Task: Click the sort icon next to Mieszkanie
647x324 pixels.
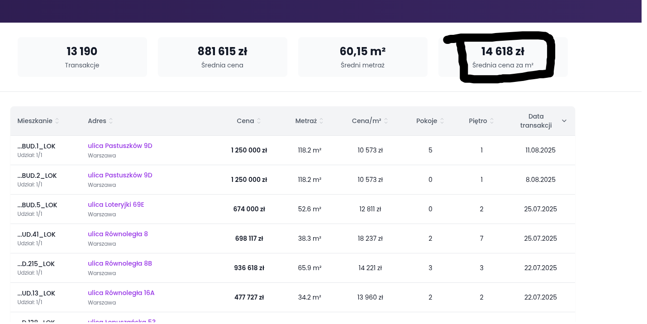Action: [x=57, y=121]
